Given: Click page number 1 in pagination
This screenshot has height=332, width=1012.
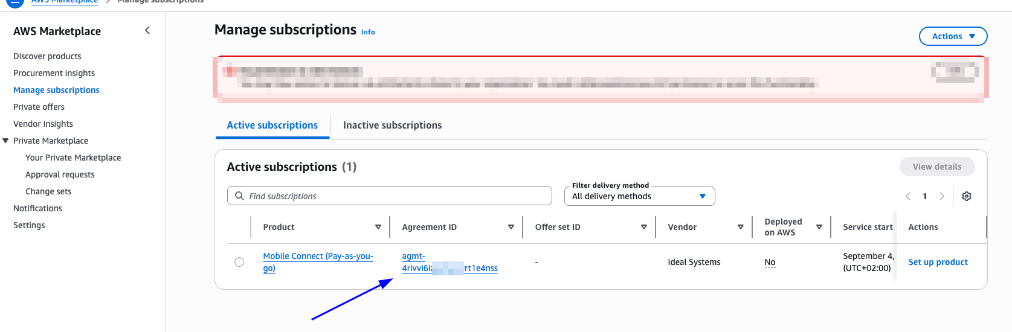Looking at the screenshot, I should [x=924, y=196].
